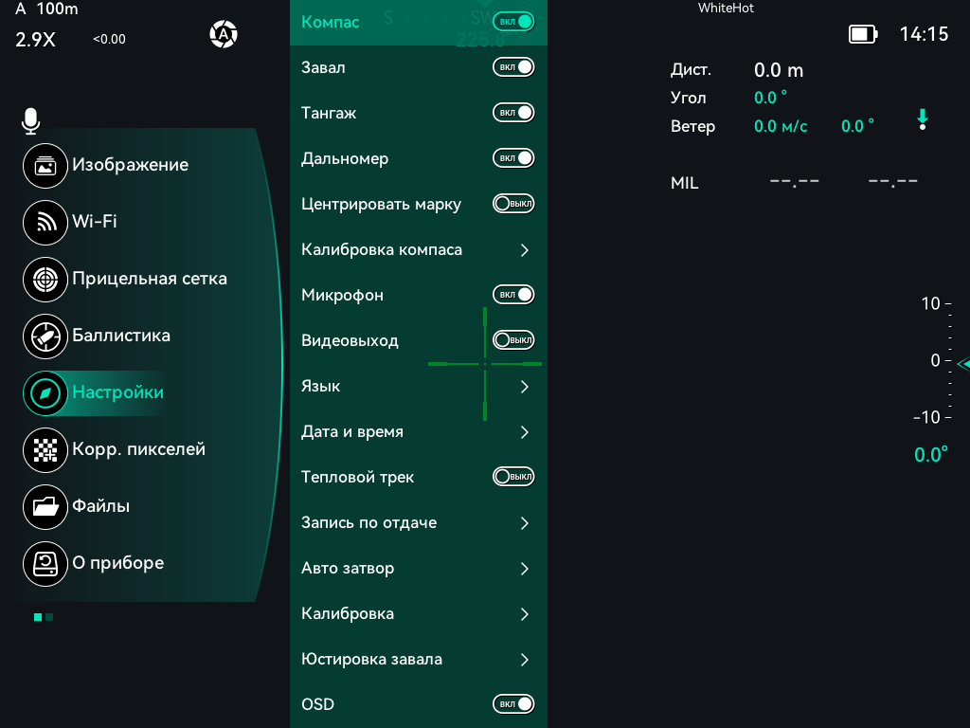Click the microphone status icon

pyautogui.click(x=30, y=120)
